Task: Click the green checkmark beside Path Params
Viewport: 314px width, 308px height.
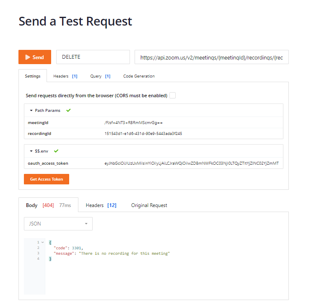Action: tap(68, 110)
